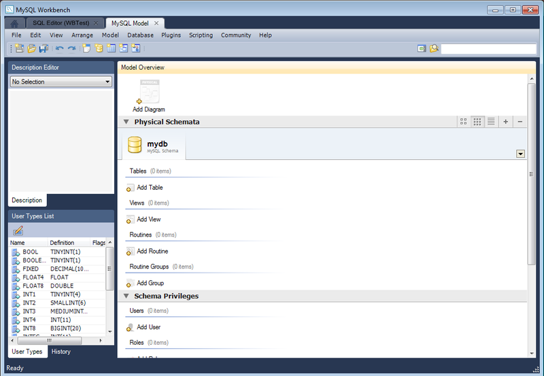Open the Edit menu
Image resolution: width=544 pixels, height=376 pixels.
[35, 35]
